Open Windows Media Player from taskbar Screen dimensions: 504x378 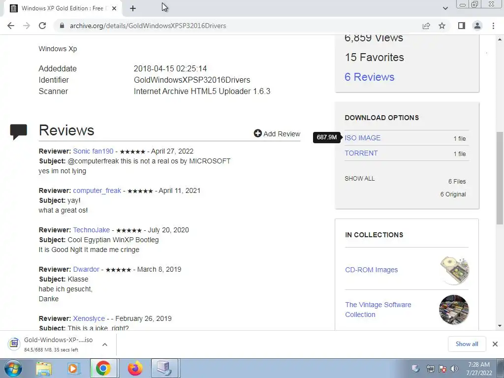coord(73,368)
